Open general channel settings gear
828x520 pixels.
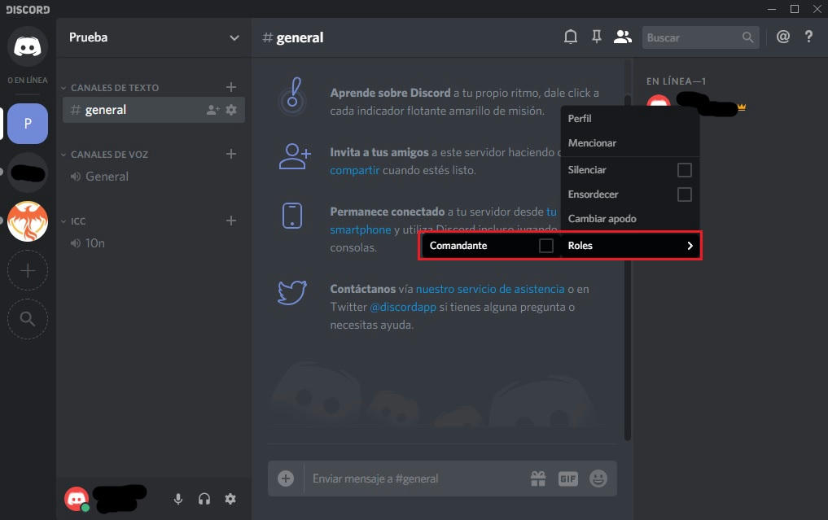(231, 110)
